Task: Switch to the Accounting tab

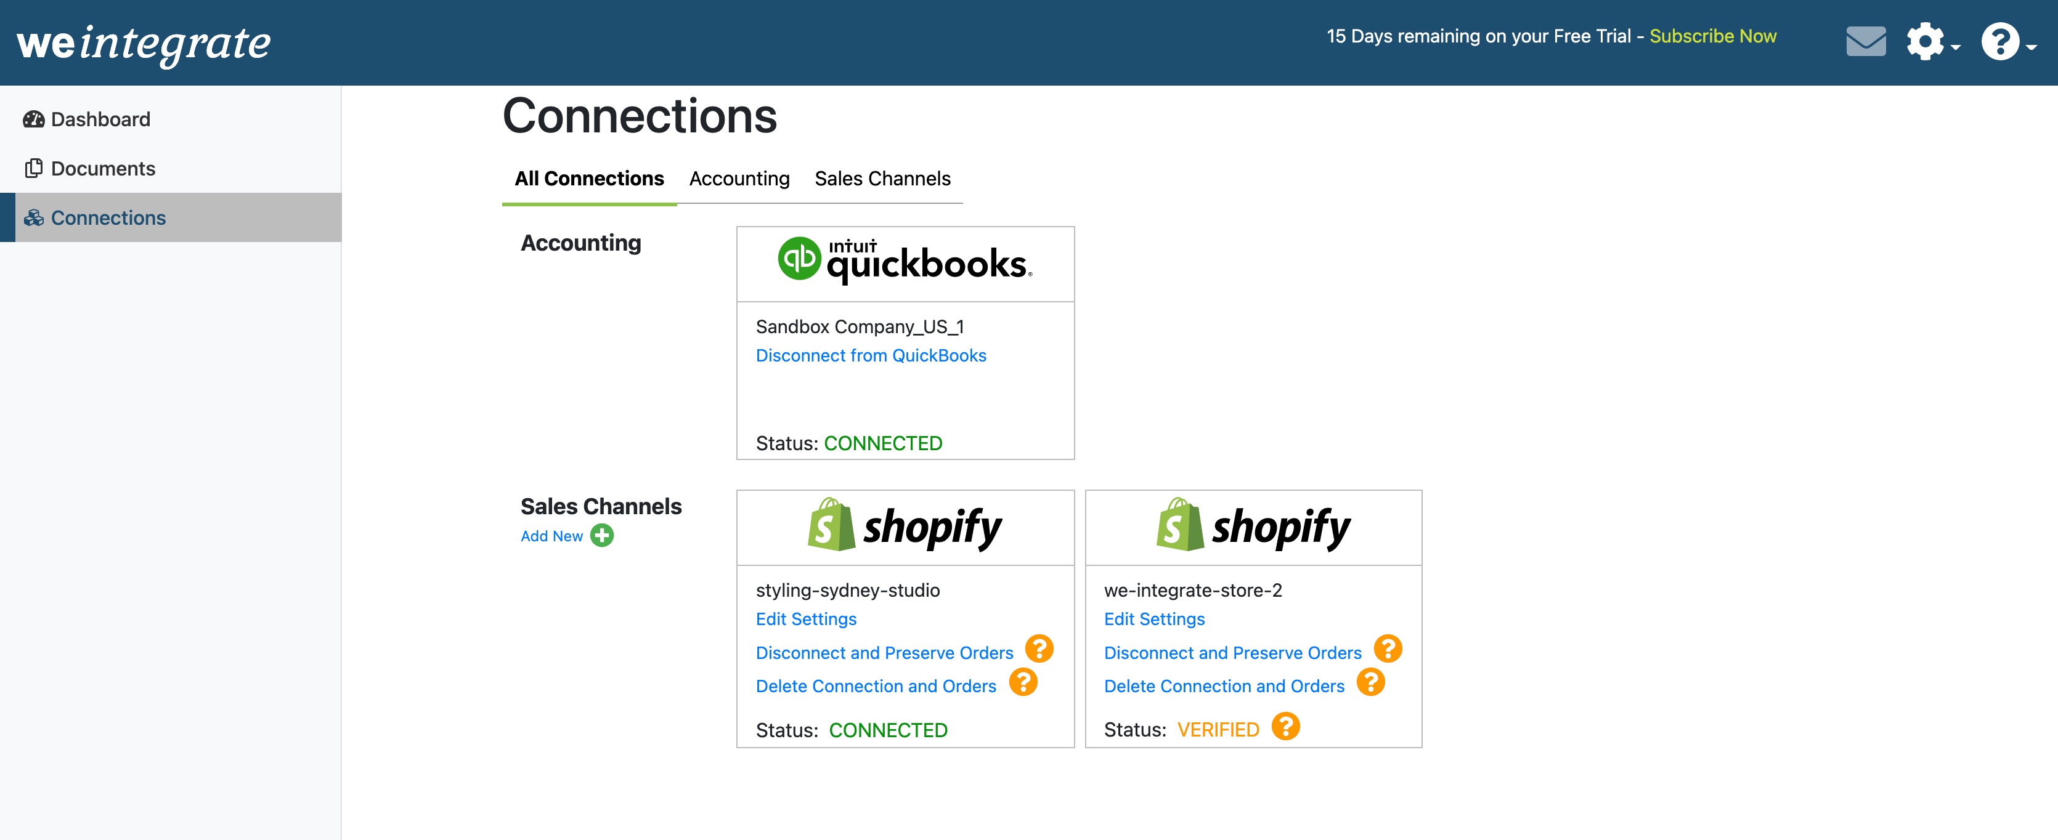Action: click(x=739, y=179)
